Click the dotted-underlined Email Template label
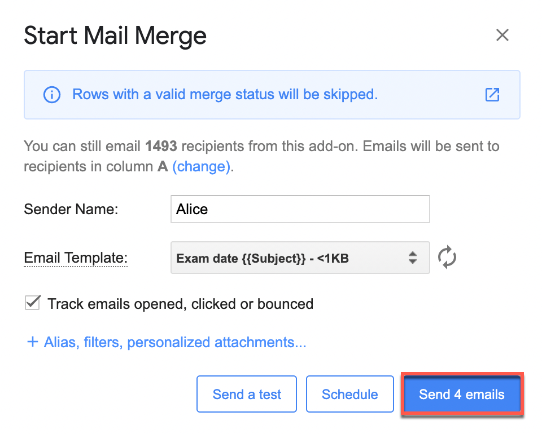Viewport: 542px width, 434px height. (76, 258)
